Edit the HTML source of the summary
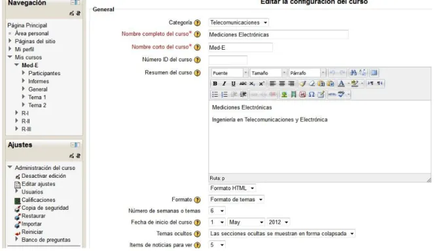 (332, 94)
